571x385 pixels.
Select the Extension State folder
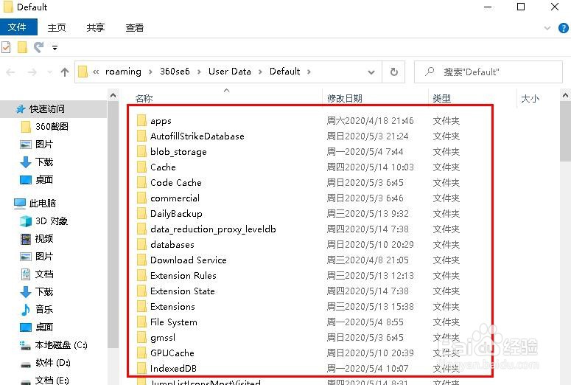pos(183,291)
